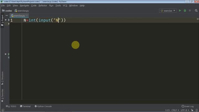The width and height of the screenshot is (199, 112).
Task: Click the input function name in code
Action: tap(44, 20)
